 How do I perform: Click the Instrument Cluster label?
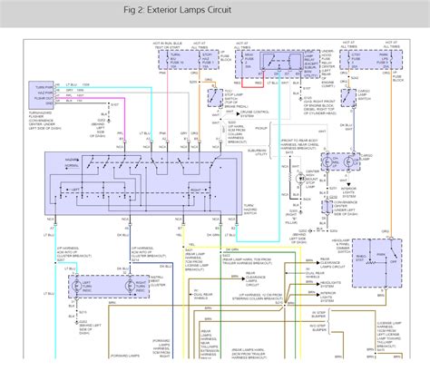pos(158,281)
